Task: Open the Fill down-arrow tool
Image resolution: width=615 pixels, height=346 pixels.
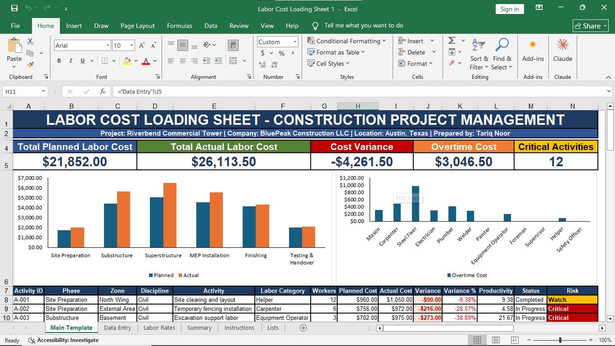Action: [x=452, y=52]
